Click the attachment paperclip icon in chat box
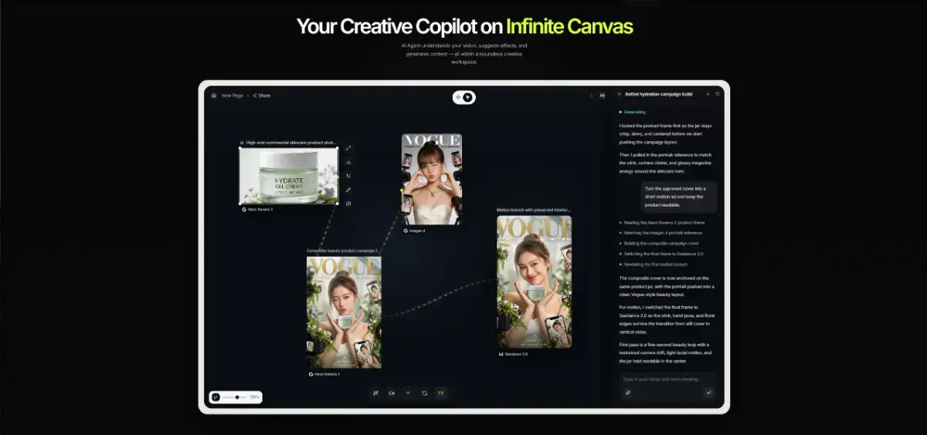Image resolution: width=927 pixels, height=435 pixels. click(627, 393)
